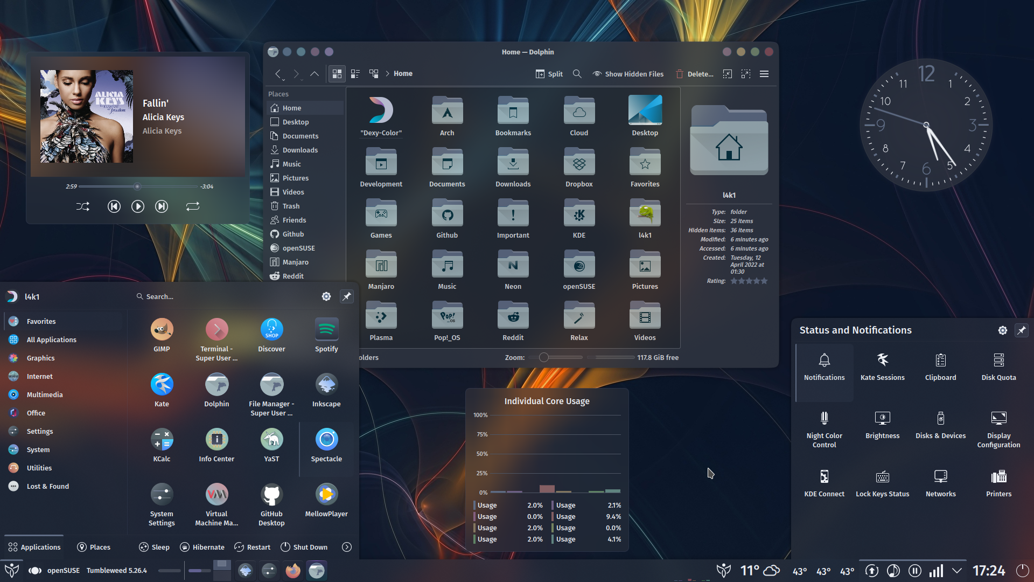Launch Inkscape from favorites
This screenshot has height=582, width=1034.
(326, 390)
